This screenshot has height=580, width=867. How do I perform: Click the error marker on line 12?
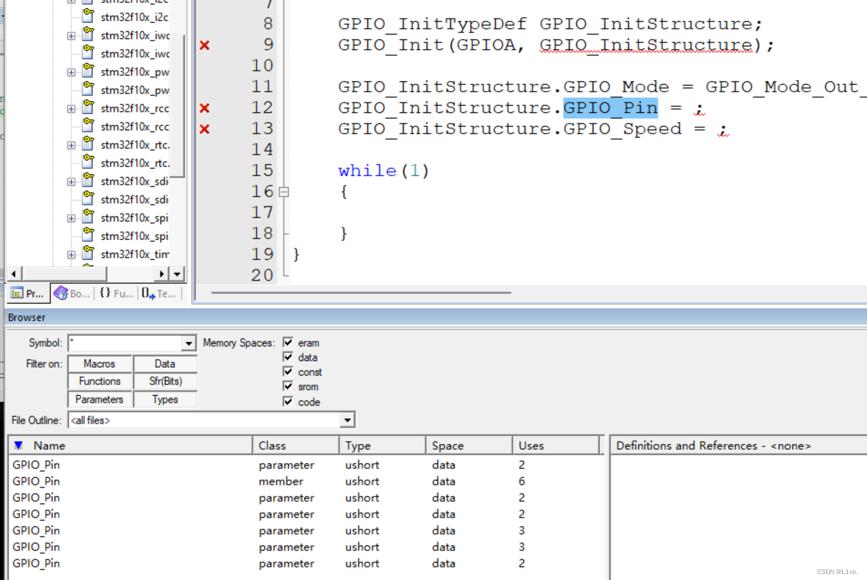(x=204, y=108)
